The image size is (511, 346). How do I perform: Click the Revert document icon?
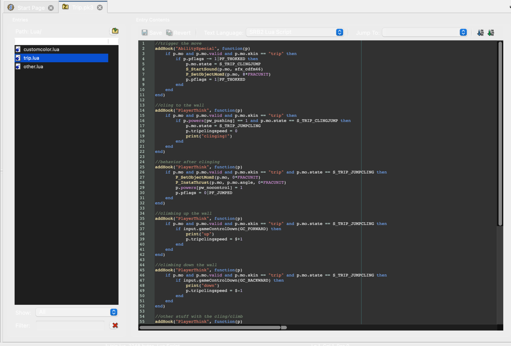[169, 33]
